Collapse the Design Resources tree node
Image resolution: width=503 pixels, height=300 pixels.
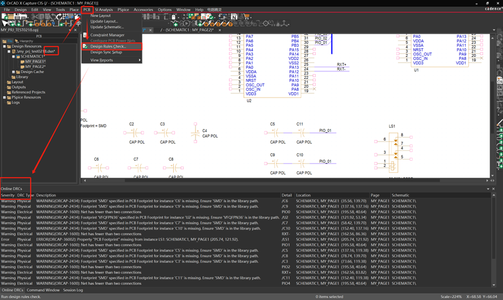tap(4, 46)
